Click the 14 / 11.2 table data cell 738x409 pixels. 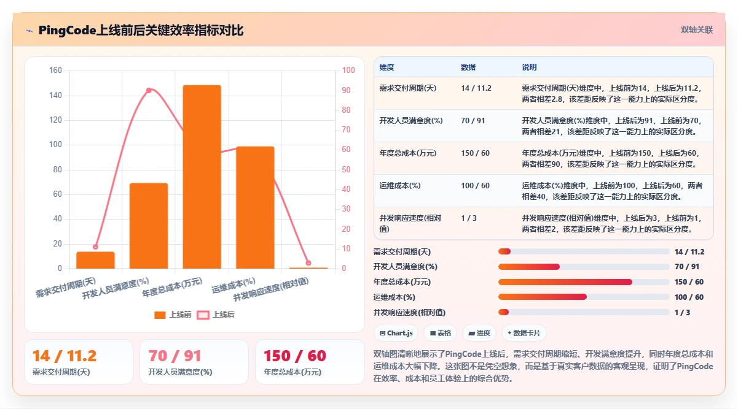point(476,88)
